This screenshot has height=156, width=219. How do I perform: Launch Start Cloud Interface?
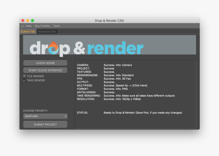pos(45,70)
